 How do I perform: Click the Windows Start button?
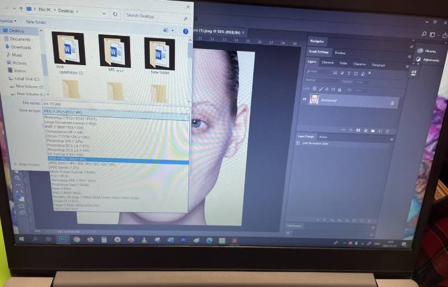[21, 238]
